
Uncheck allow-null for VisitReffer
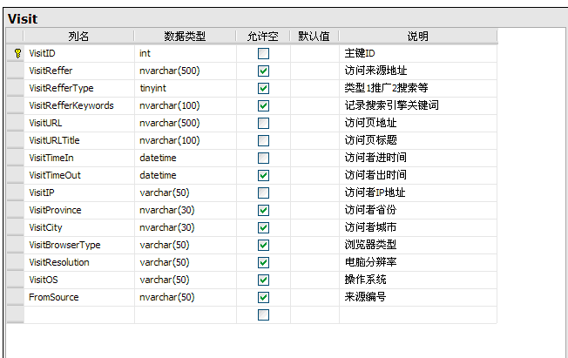pyautogui.click(x=263, y=71)
